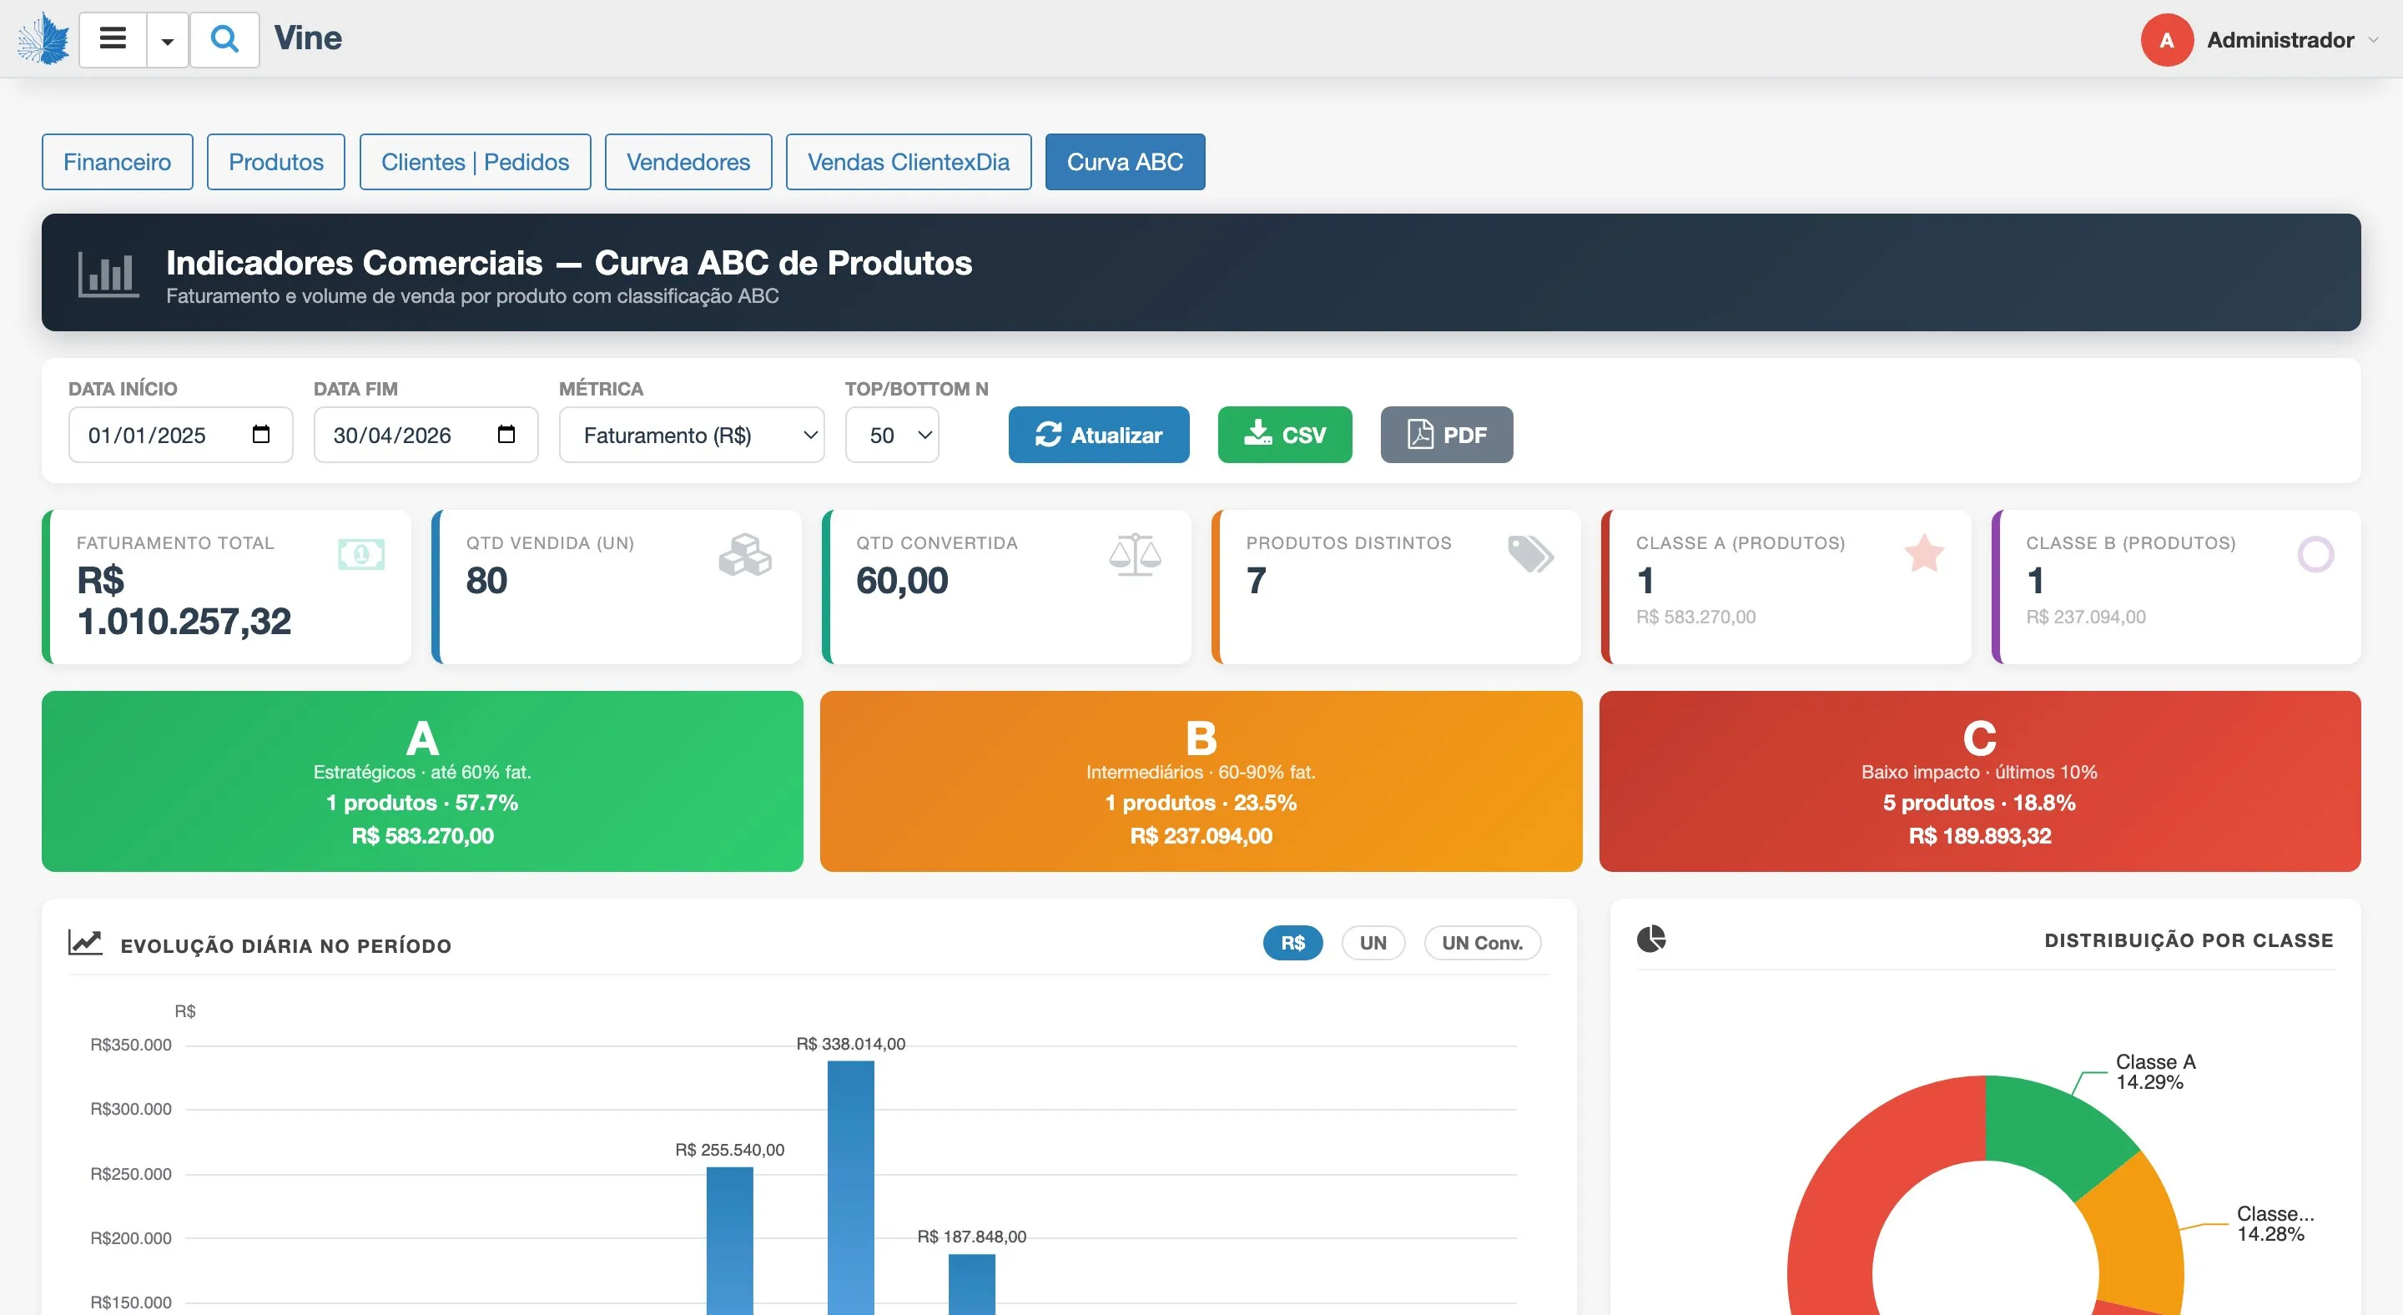Switch chart to UN Conv.
Screen dimensions: 2403x1315
point(1483,943)
